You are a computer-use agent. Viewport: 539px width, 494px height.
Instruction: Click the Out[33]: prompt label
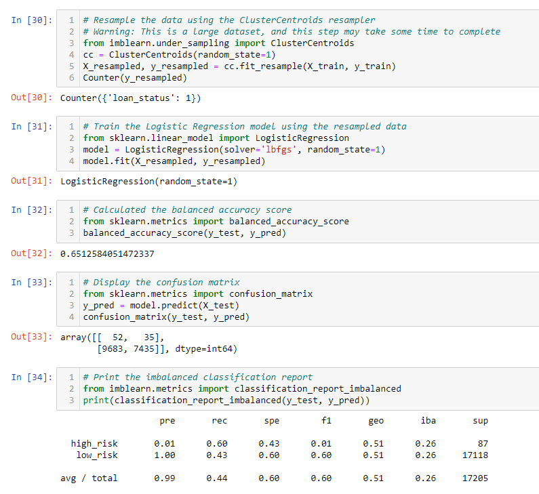[32, 337]
